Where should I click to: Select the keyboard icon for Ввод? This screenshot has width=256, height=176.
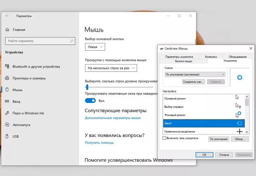[x=7, y=101]
